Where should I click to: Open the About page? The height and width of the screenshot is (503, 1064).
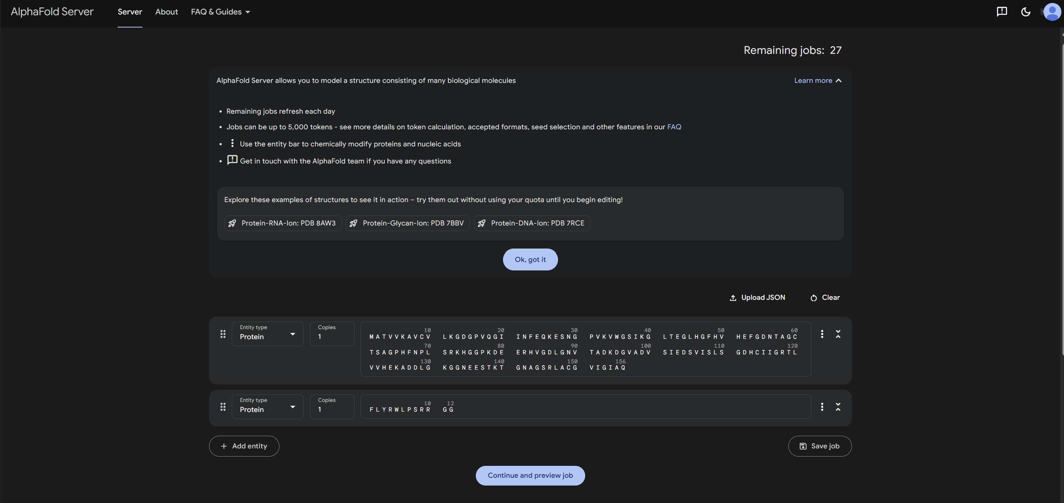coord(166,12)
